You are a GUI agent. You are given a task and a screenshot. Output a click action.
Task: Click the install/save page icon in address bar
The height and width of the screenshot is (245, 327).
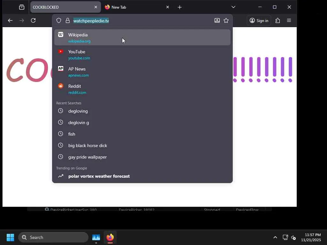tap(217, 20)
